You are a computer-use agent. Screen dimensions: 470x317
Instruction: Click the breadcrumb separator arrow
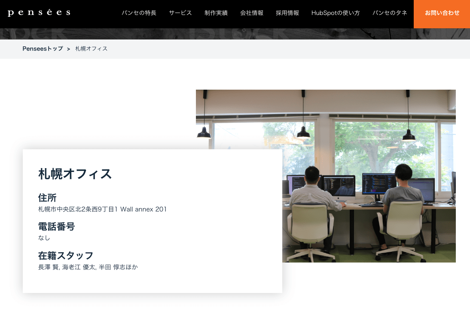(68, 49)
